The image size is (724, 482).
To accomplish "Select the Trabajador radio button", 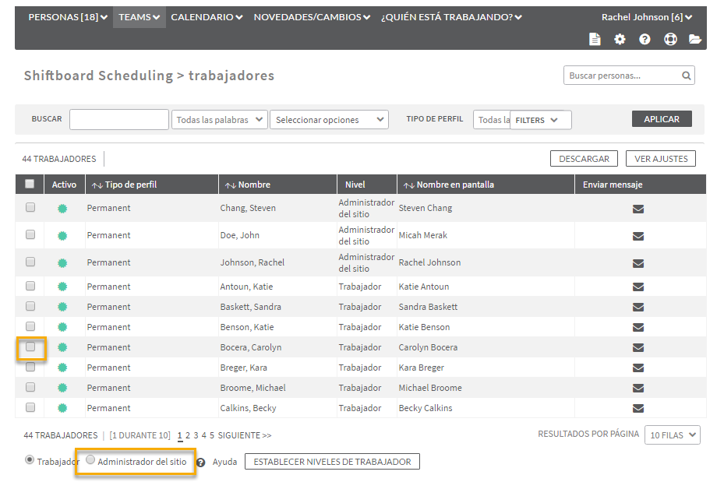I will 30,460.
